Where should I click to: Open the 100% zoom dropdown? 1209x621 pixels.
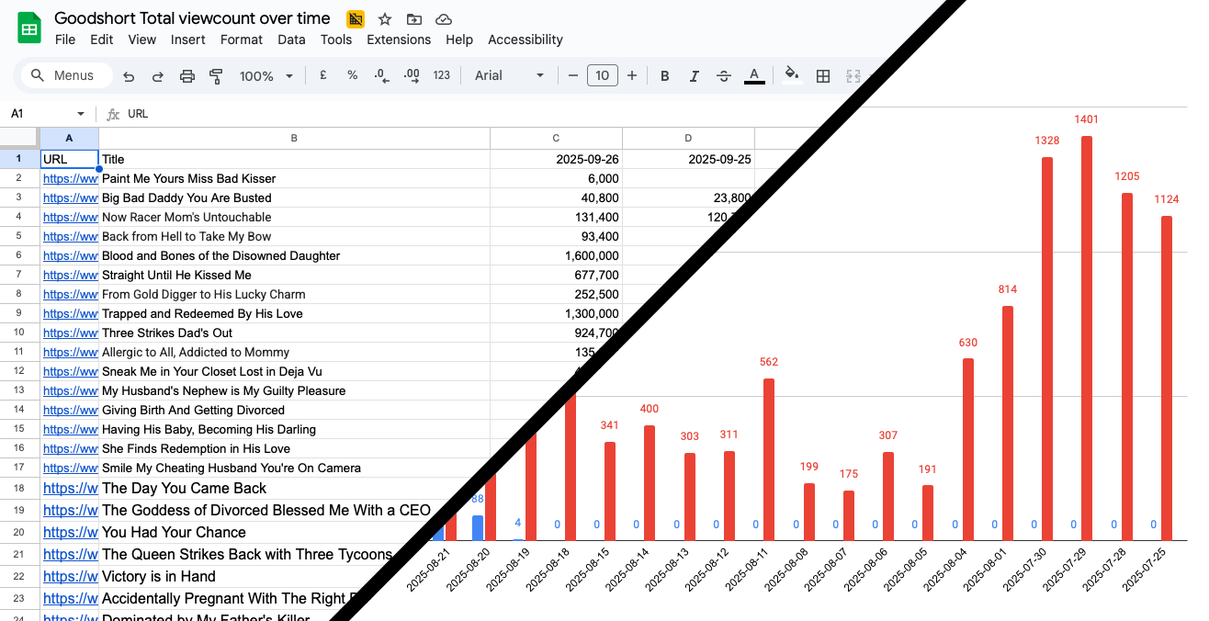[266, 76]
